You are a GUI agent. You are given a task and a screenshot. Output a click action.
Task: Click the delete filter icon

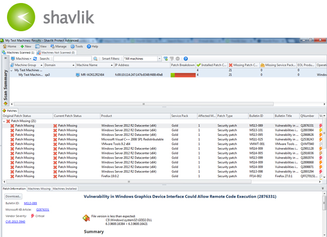pos(178,59)
